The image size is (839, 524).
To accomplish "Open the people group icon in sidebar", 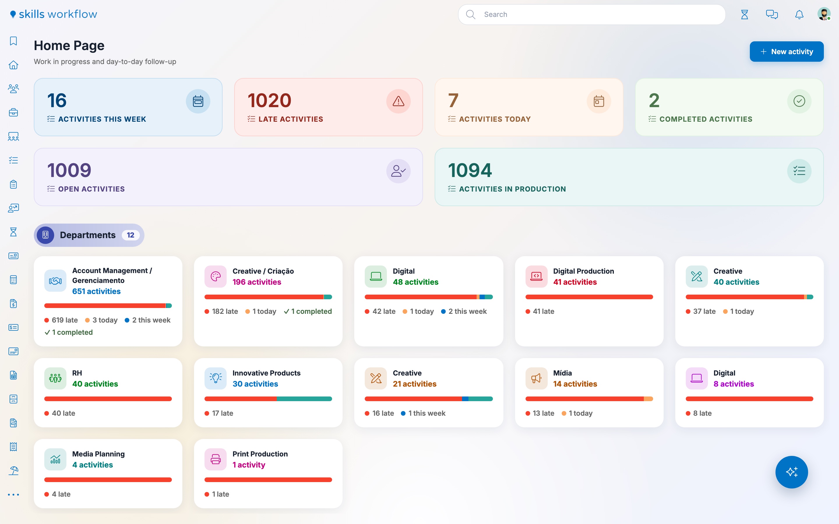I will (x=13, y=89).
